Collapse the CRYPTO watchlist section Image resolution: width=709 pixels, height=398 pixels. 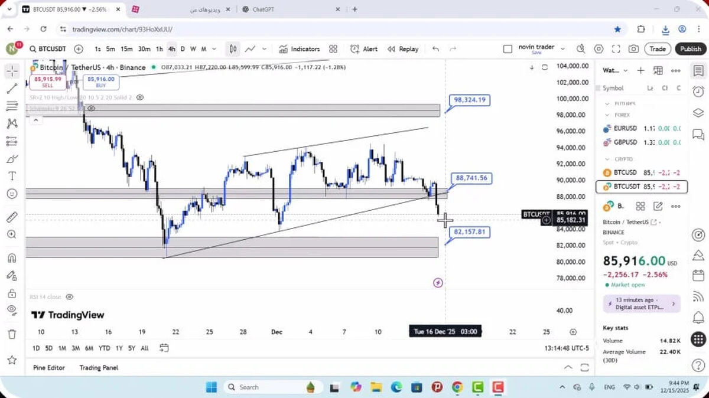607,159
